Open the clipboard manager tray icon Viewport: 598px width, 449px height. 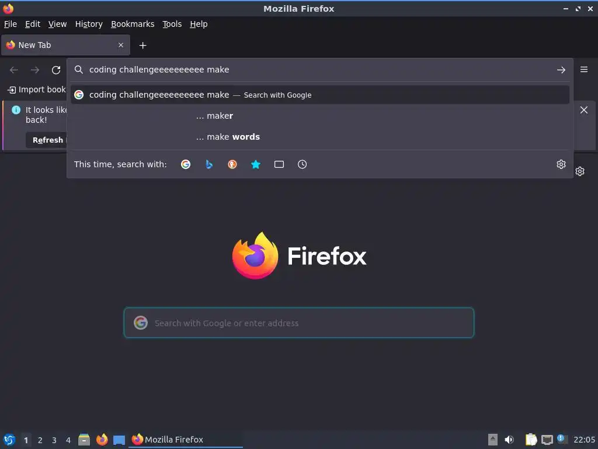pyautogui.click(x=531, y=440)
